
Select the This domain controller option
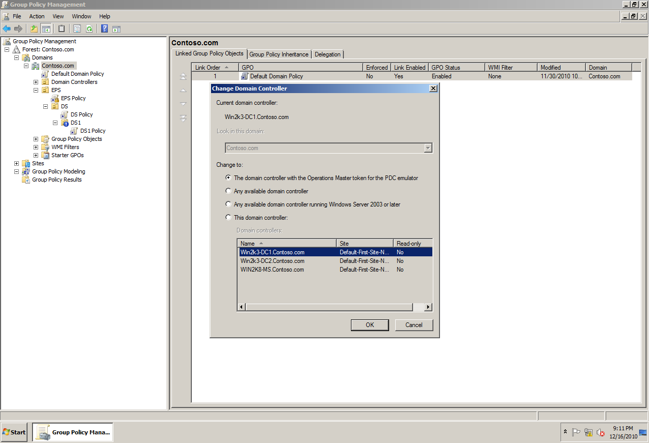pos(228,218)
